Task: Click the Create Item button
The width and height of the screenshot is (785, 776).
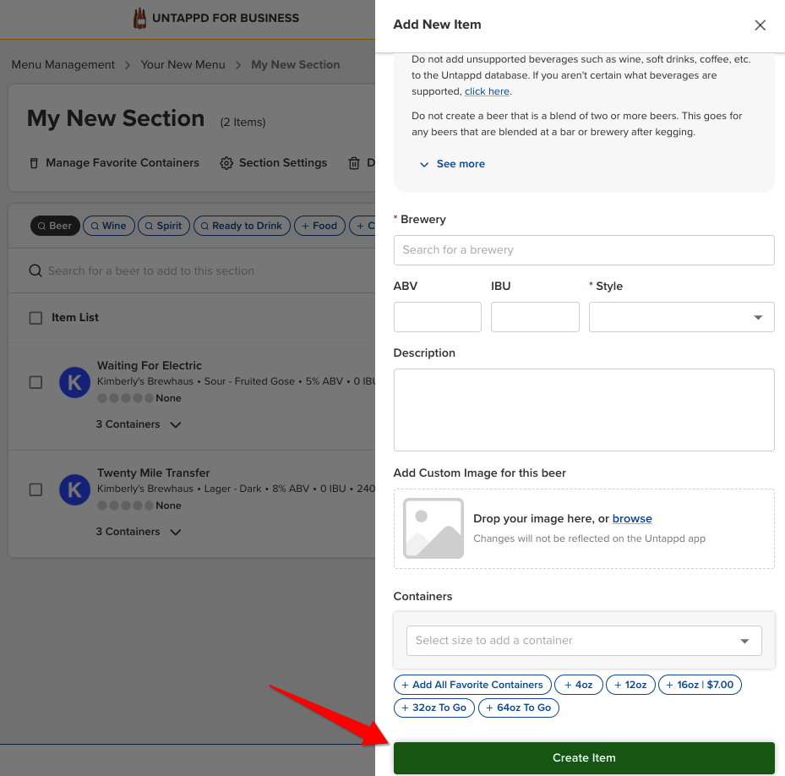Action: tap(583, 757)
